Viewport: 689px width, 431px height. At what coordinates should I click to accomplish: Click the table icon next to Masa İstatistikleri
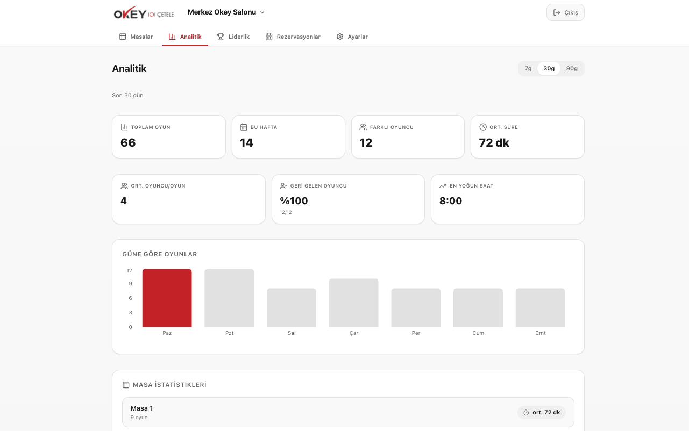tap(126, 385)
